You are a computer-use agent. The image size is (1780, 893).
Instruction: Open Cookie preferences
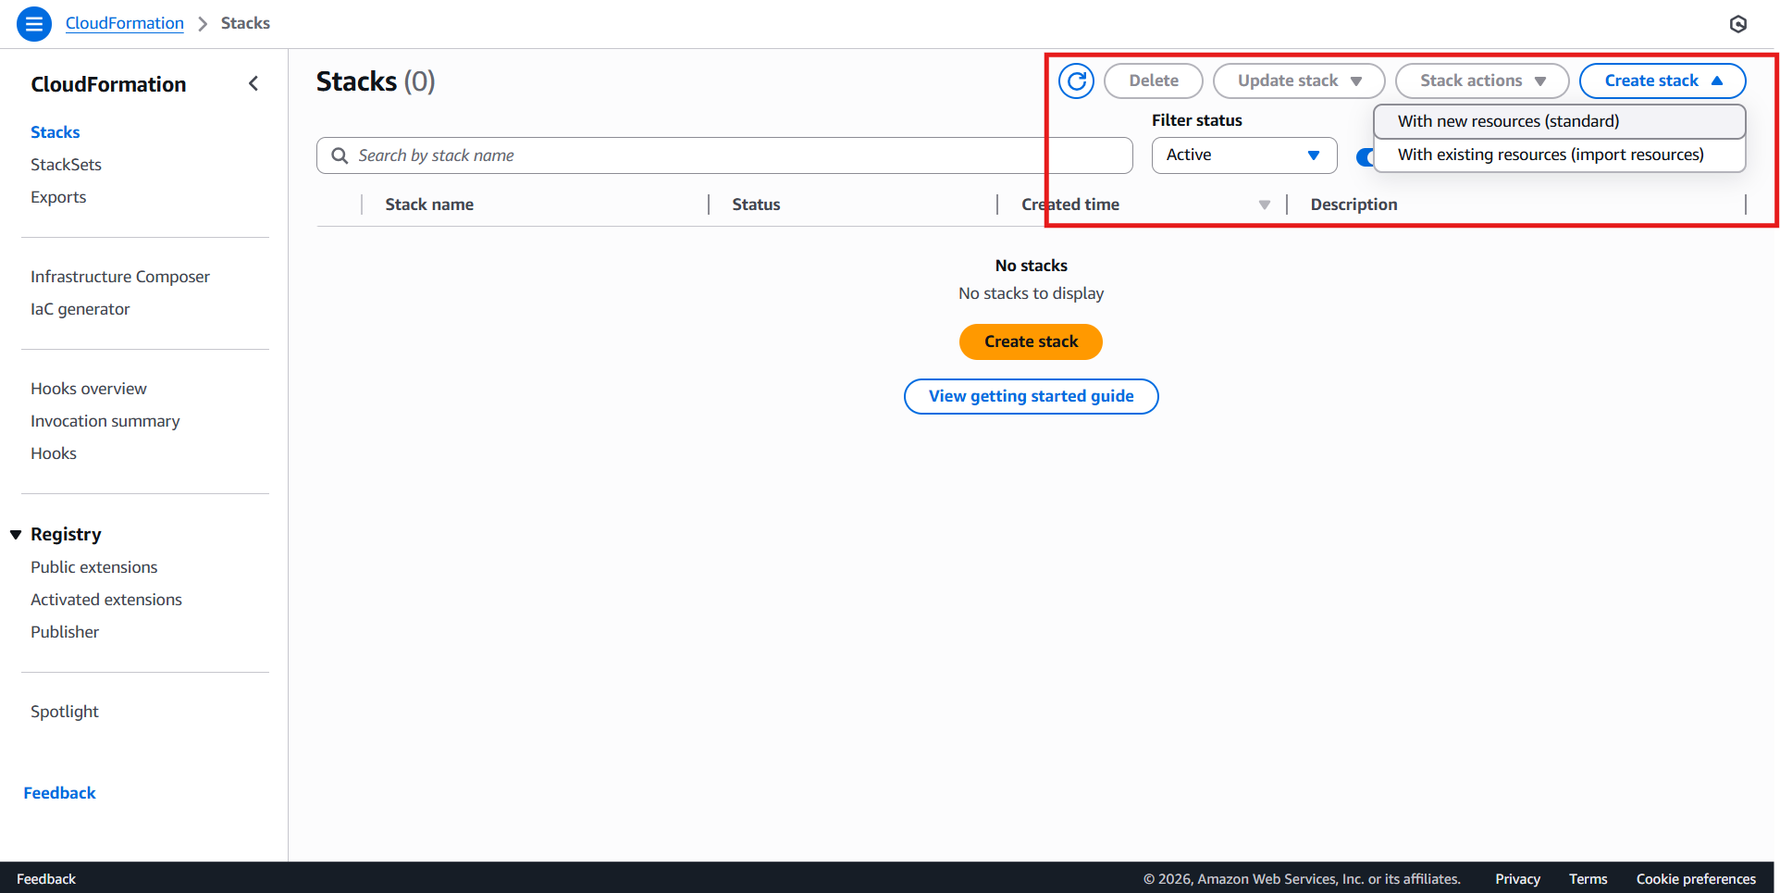coord(1696,879)
